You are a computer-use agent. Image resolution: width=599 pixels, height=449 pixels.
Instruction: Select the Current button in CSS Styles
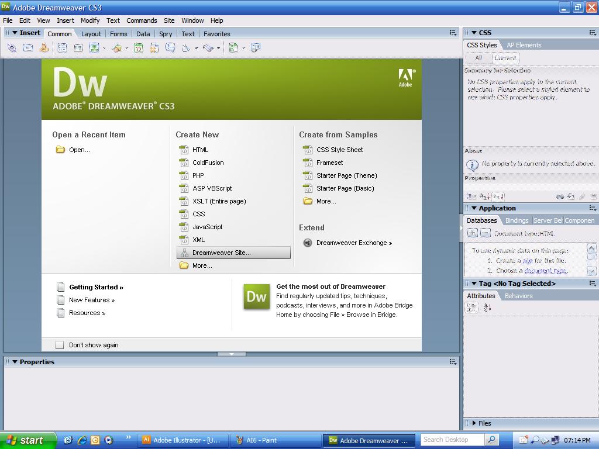click(x=505, y=58)
